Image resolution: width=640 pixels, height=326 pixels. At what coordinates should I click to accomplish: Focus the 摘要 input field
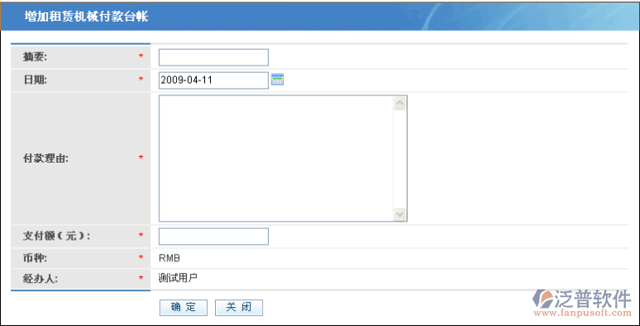pyautogui.click(x=213, y=57)
